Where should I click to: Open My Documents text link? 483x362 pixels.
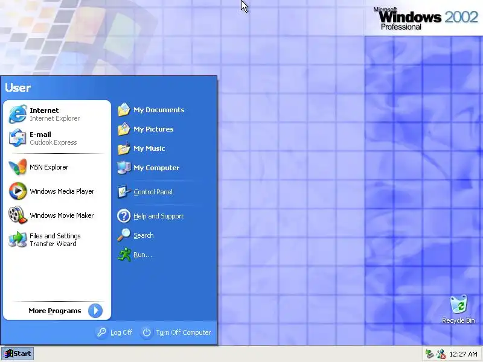(x=159, y=110)
